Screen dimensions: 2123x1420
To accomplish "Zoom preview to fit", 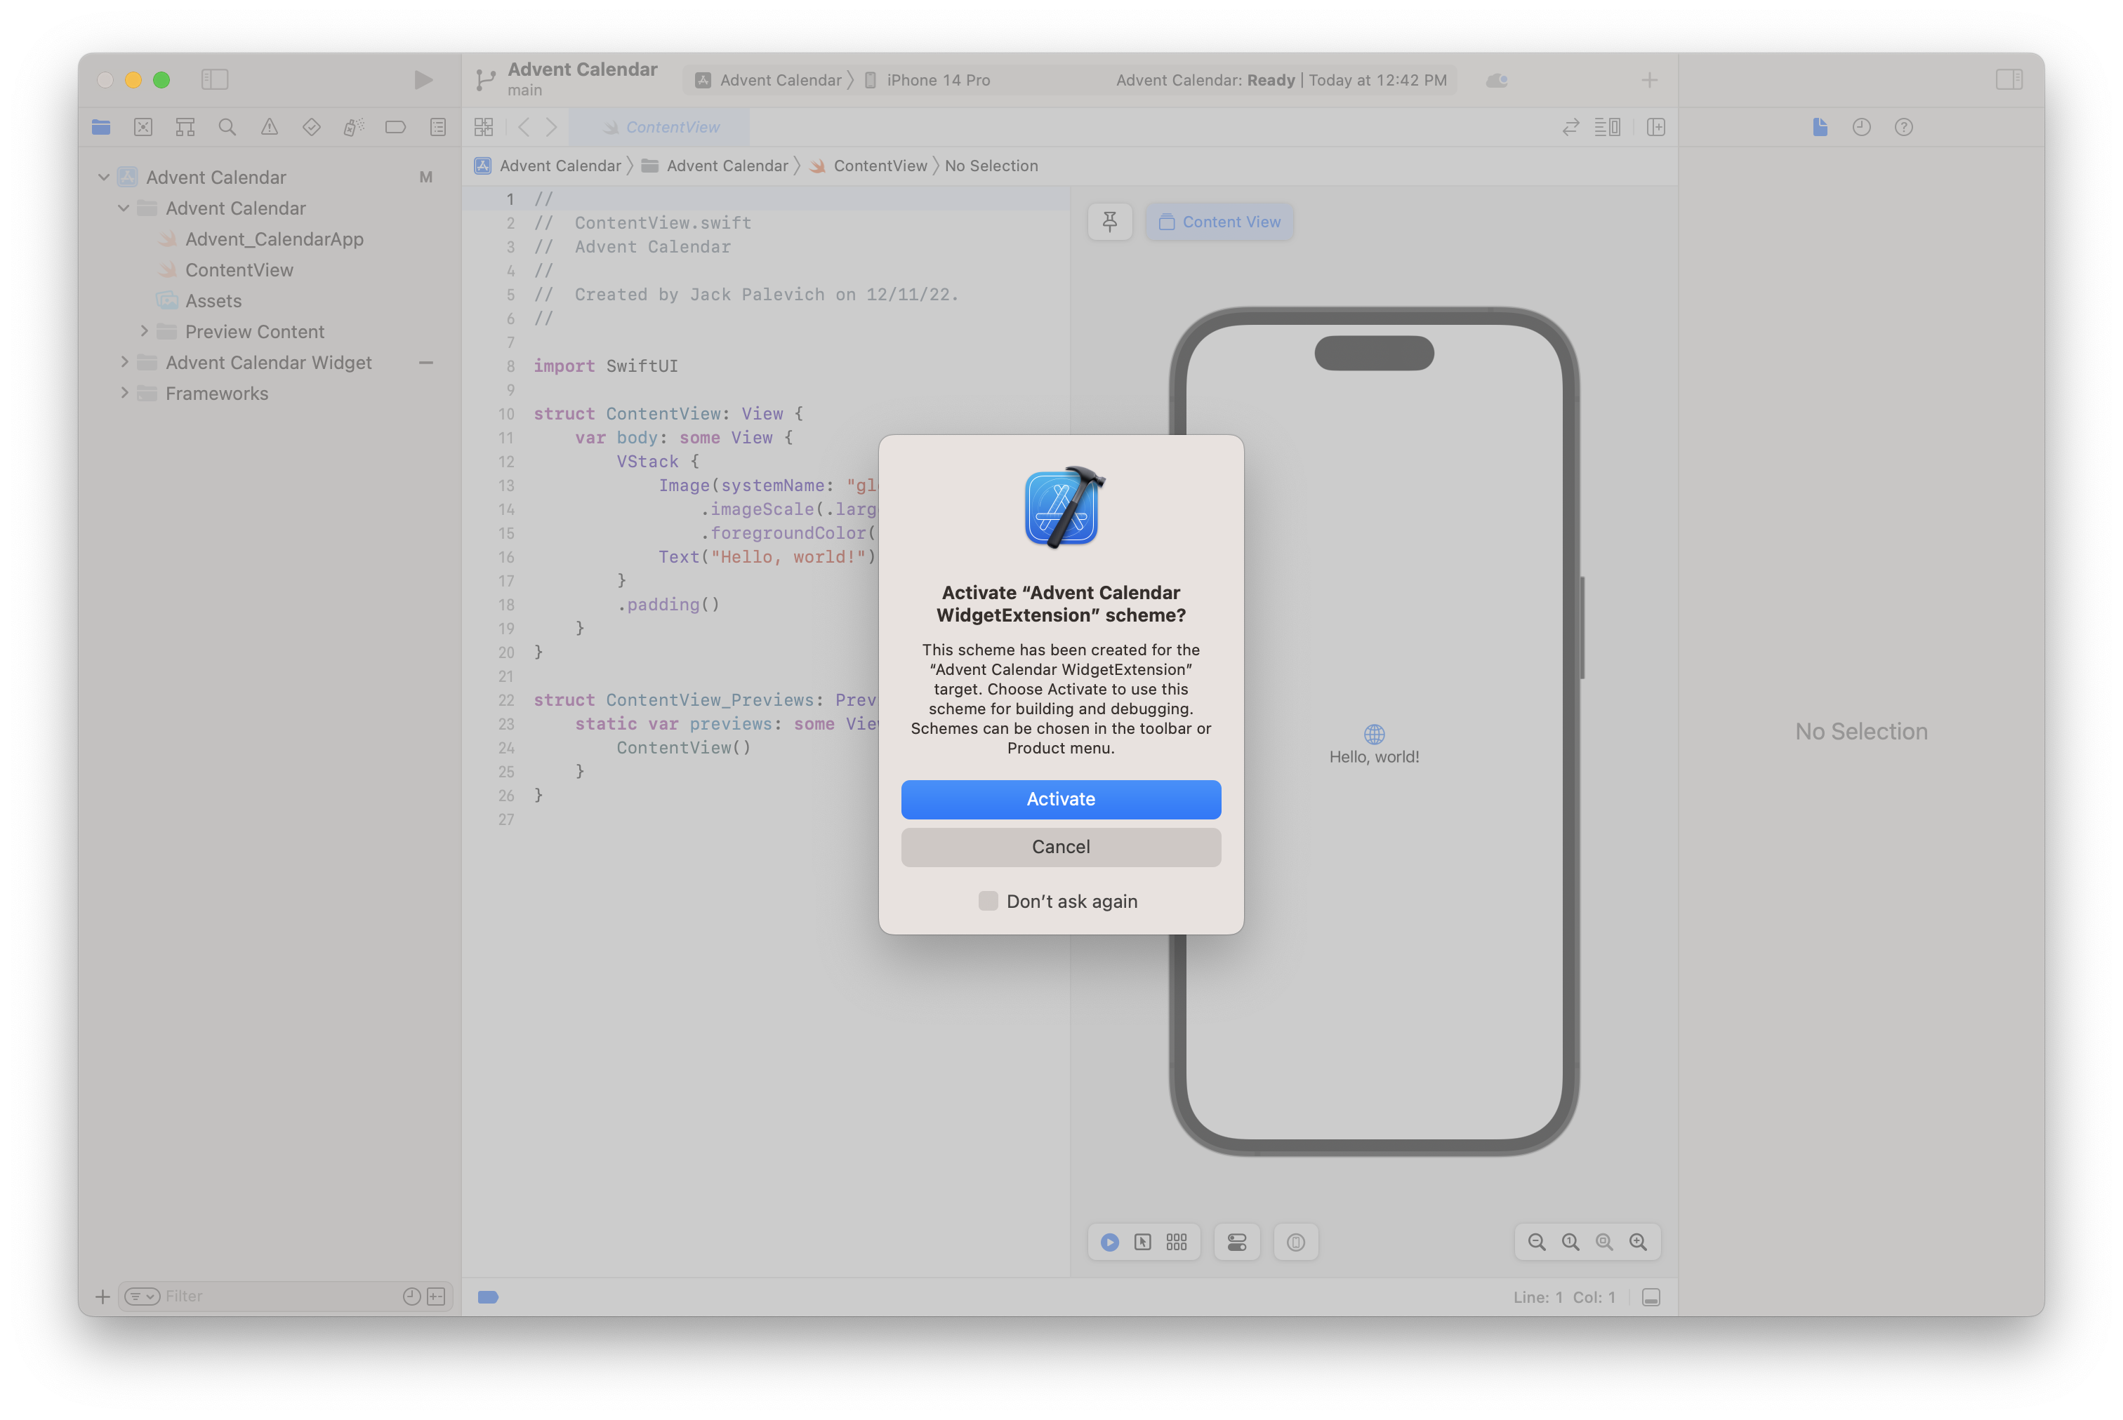I will point(1603,1242).
